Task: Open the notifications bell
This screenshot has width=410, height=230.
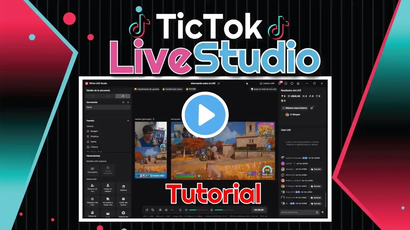Action: point(279,83)
